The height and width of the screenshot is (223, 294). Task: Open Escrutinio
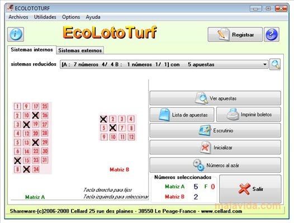[x=215, y=130]
